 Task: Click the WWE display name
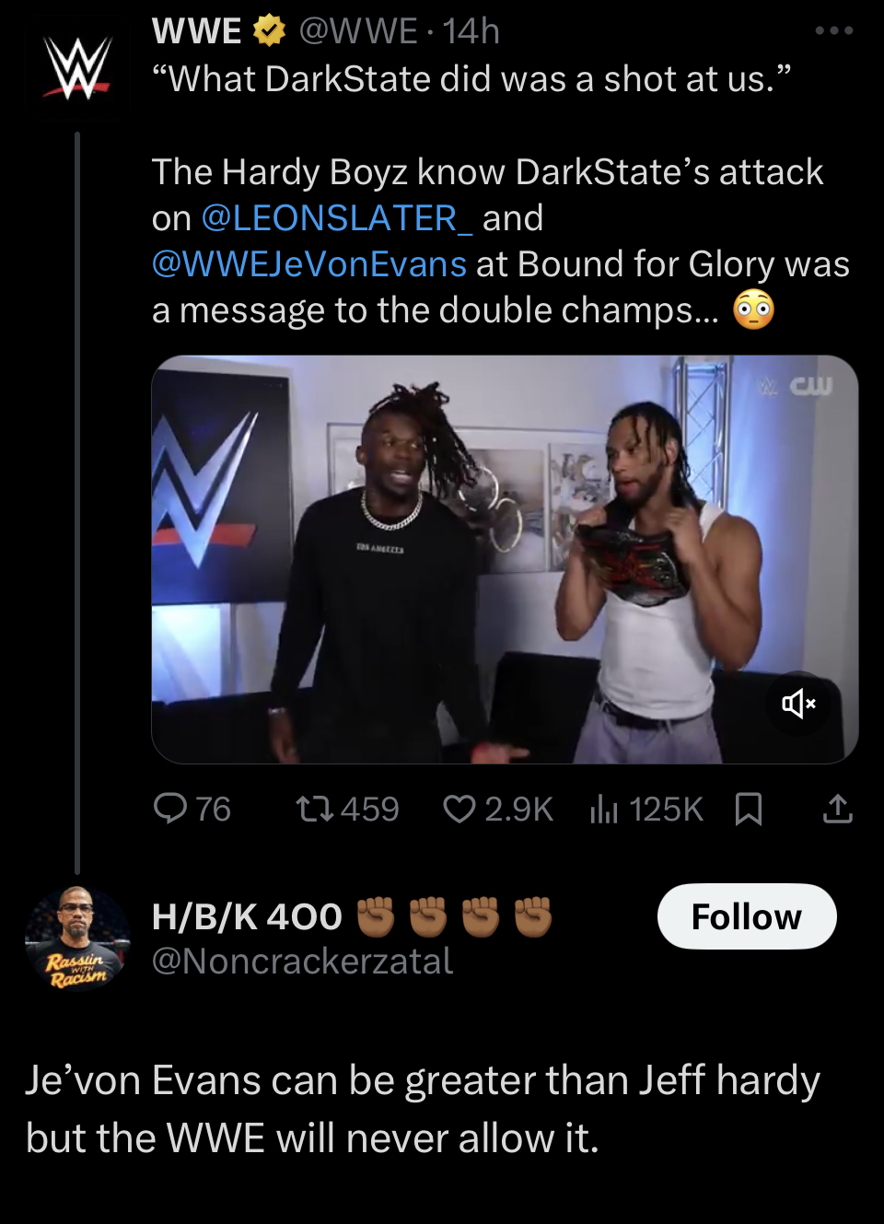click(x=196, y=31)
